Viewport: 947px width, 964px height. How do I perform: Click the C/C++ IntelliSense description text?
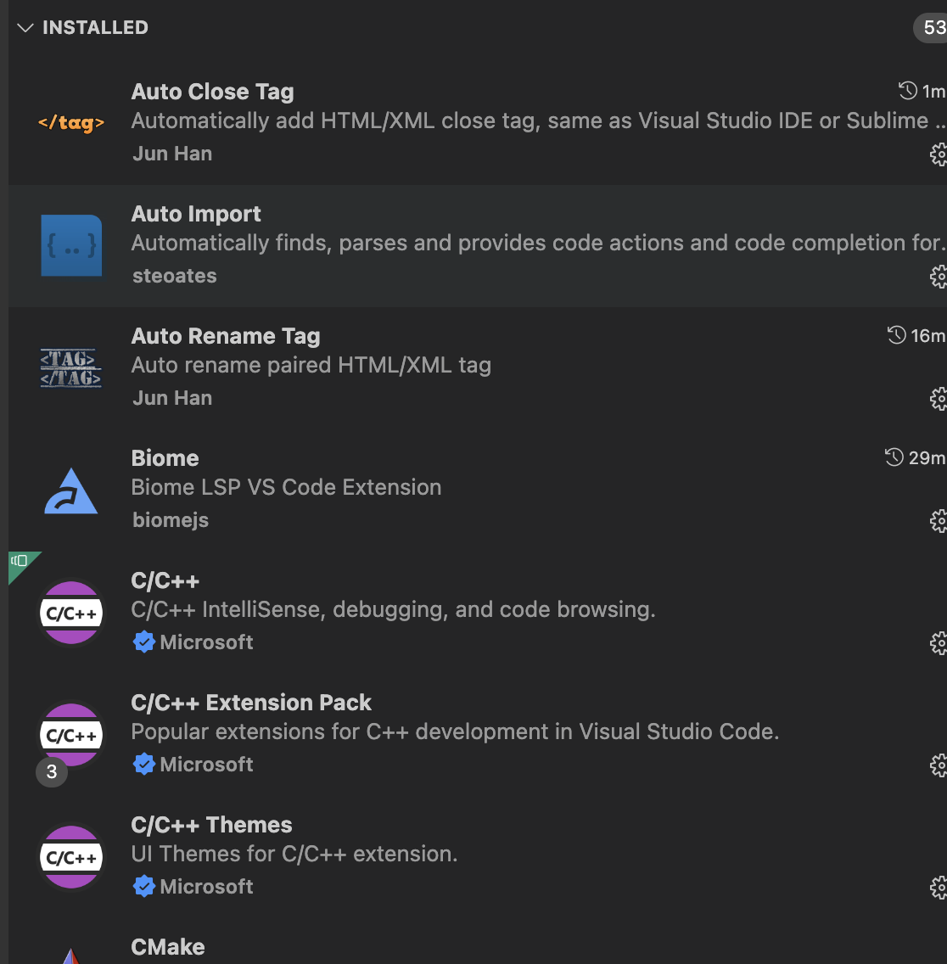(394, 610)
